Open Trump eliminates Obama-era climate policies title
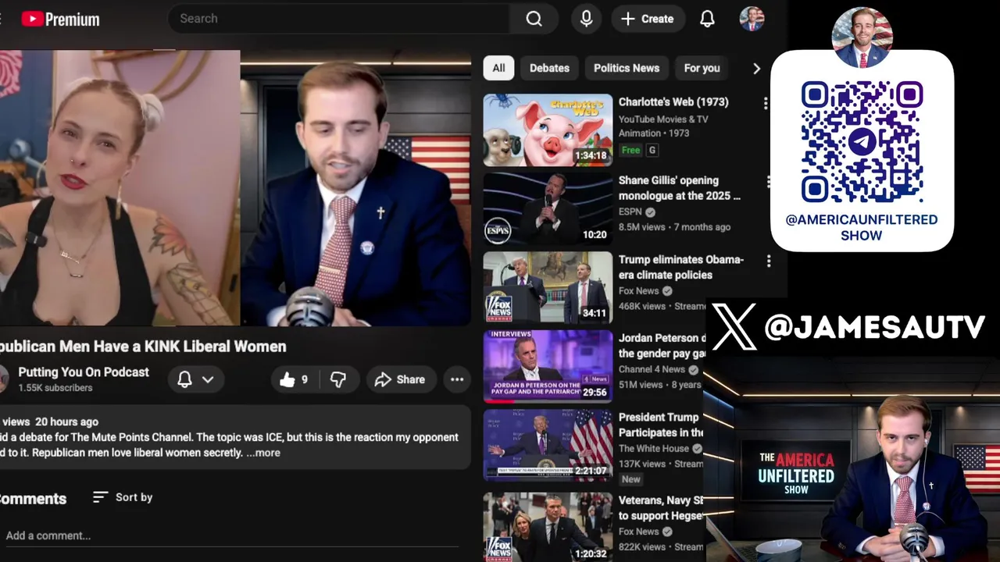Viewport: 1000px width, 562px height. (680, 267)
